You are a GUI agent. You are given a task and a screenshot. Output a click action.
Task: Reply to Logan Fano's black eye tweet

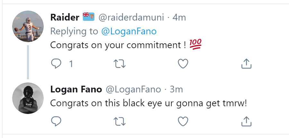click(x=56, y=121)
